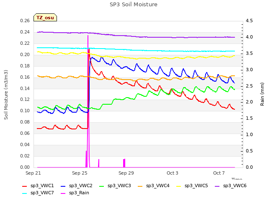Screen dimensions: 268x201
Task: Click the tall magenta rain spike peak
Action: coord(88,36)
